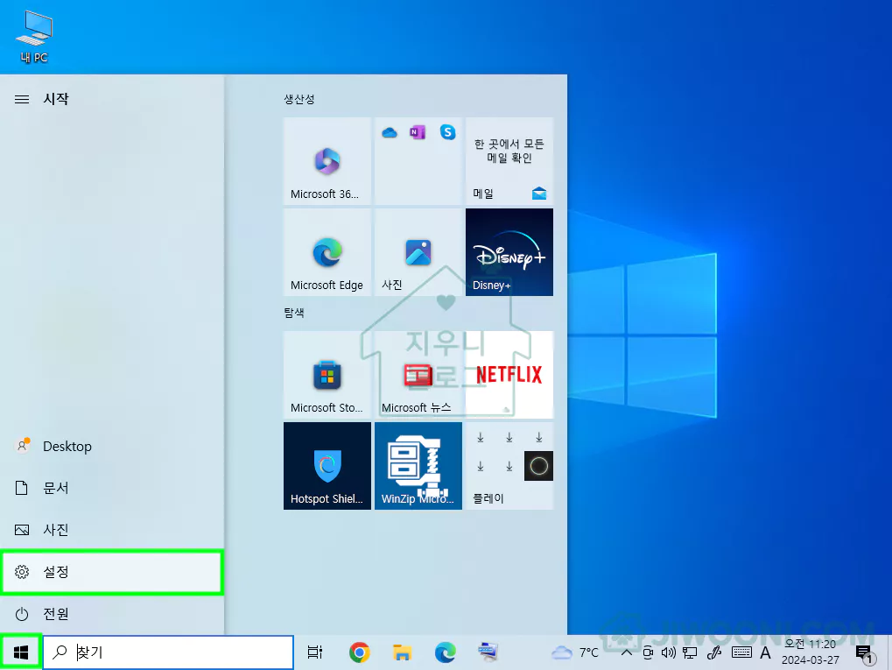
Task: Open the 사진 (Photos) app tile
Action: pyautogui.click(x=418, y=252)
